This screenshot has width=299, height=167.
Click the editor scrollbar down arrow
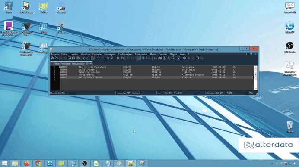(x=256, y=88)
